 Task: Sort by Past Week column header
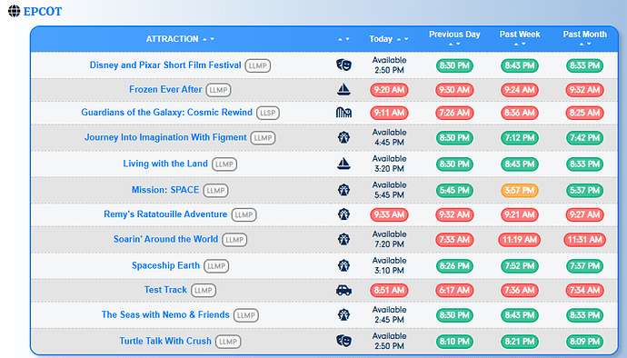tap(520, 38)
